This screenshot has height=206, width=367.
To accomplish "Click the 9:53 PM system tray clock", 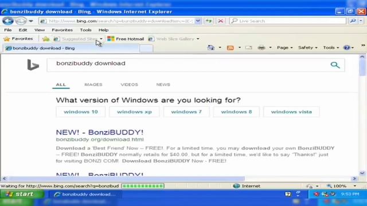I will (x=350, y=194).
